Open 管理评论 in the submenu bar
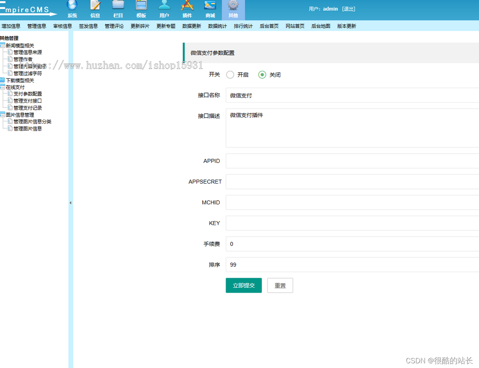The height and width of the screenshot is (368, 479). point(114,26)
